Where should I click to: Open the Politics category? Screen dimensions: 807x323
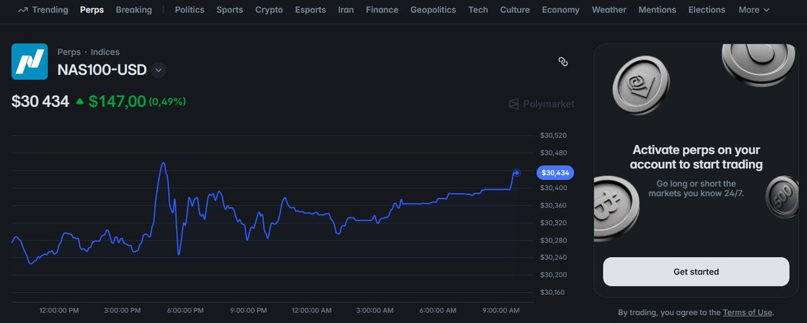coord(190,10)
